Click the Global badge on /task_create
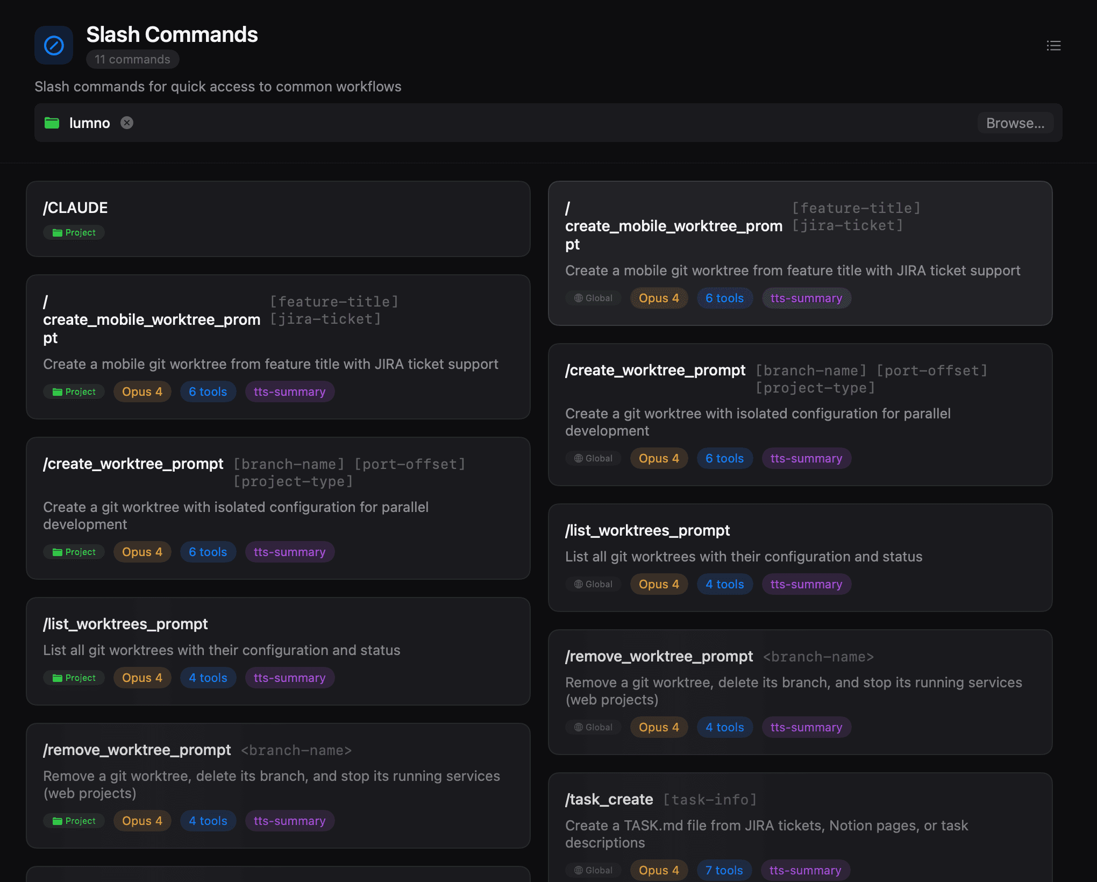 click(593, 870)
